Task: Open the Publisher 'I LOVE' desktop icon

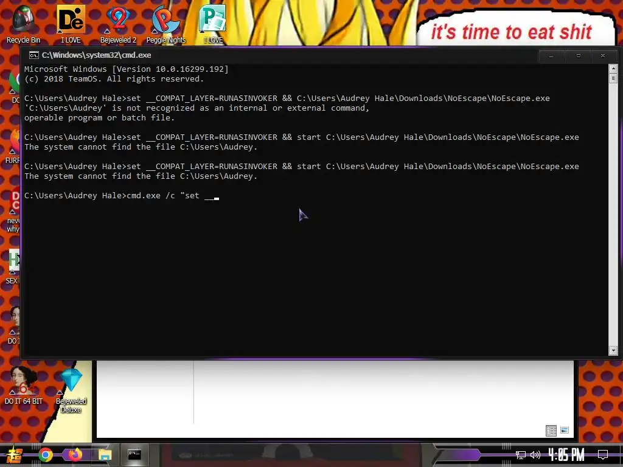Action: click(213, 23)
